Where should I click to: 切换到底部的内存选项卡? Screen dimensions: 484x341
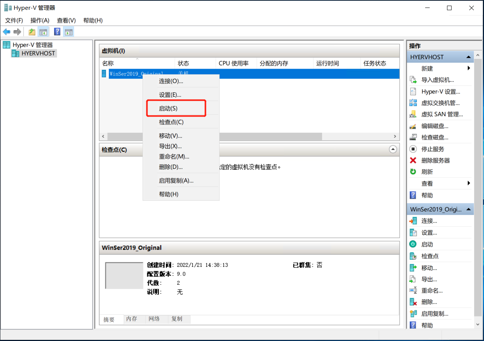[132, 319]
